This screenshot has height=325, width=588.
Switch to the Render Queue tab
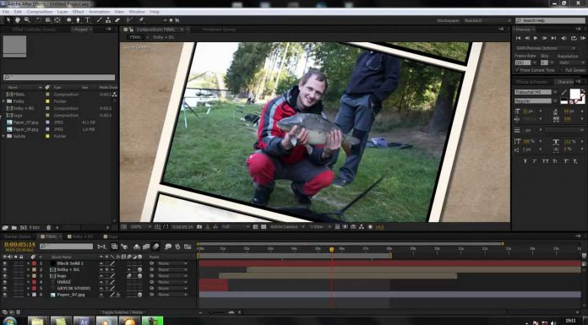click(17, 236)
